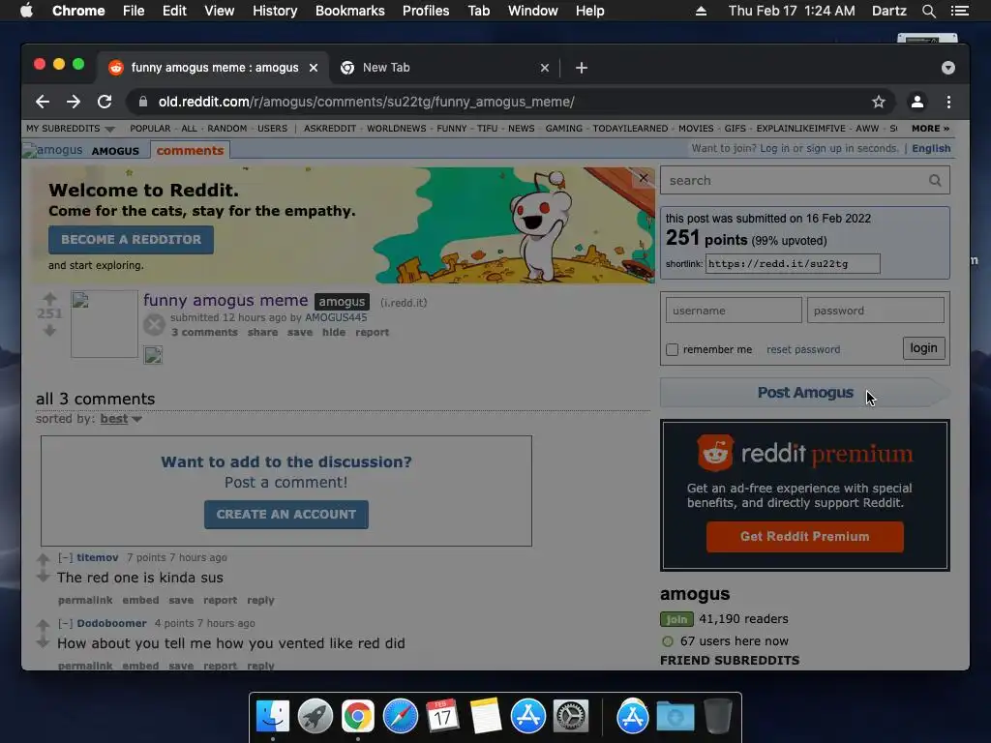This screenshot has height=743, width=991.
Task: Expand the MY SUBREDDITS dropdown
Action: pyautogui.click(x=70, y=129)
